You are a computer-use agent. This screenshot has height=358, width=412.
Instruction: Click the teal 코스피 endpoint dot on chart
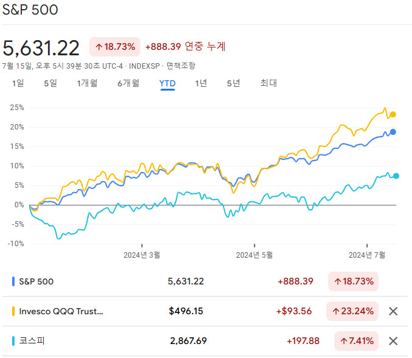tap(396, 176)
